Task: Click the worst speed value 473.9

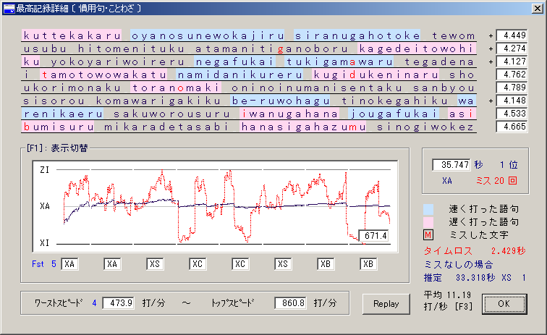Action: tap(118, 303)
